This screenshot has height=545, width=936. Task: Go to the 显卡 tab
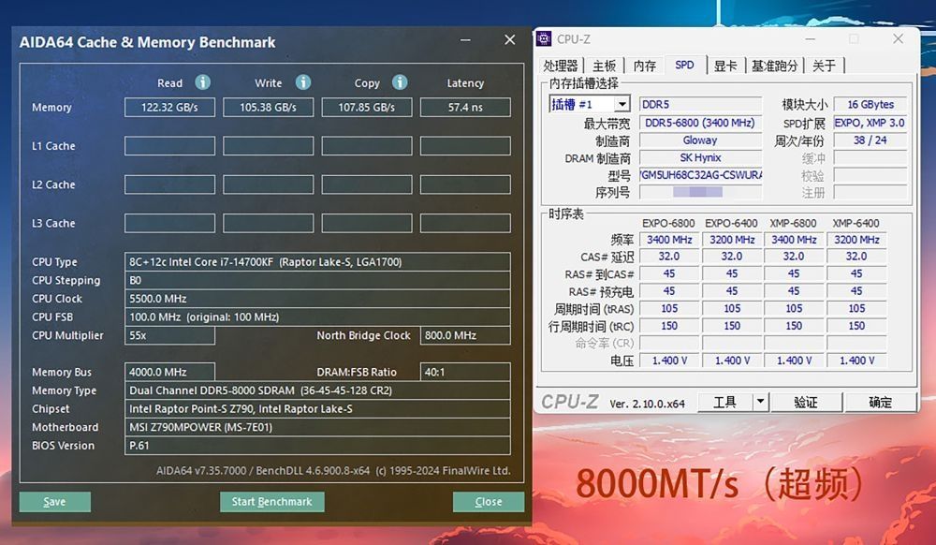[725, 66]
